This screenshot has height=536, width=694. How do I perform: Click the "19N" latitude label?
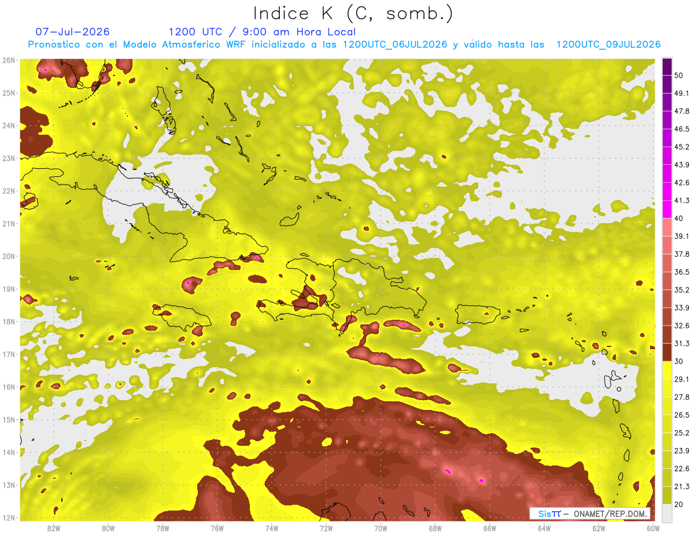pos(9,289)
